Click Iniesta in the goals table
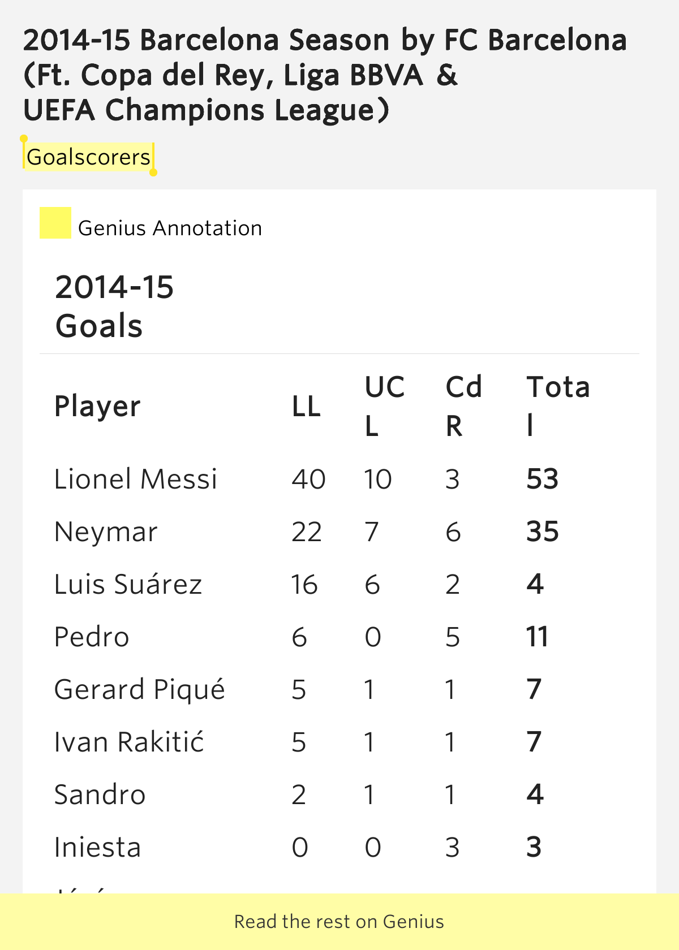 click(x=97, y=847)
